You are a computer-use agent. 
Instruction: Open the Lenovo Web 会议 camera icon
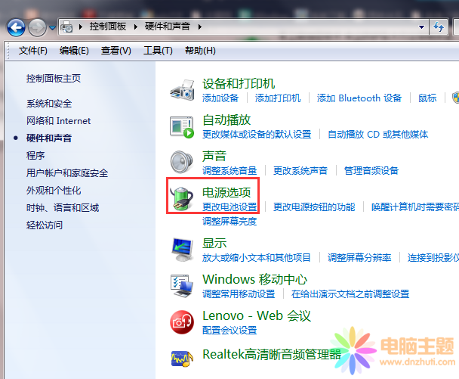coord(182,322)
